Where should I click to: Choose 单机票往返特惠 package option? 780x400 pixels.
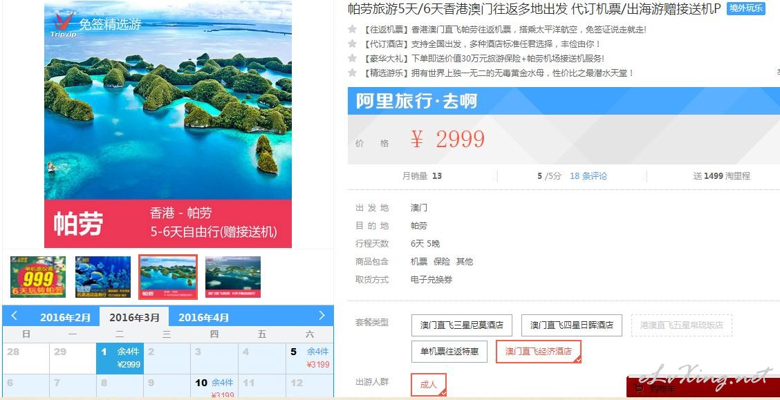[449, 352]
